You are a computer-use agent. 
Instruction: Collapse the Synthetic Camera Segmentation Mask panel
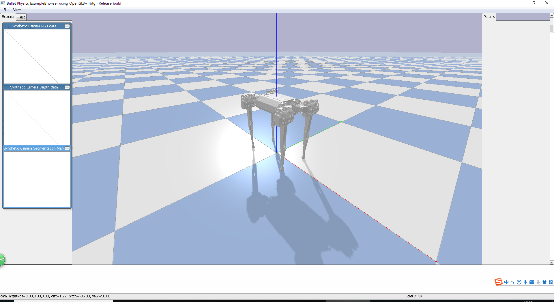tap(67, 148)
